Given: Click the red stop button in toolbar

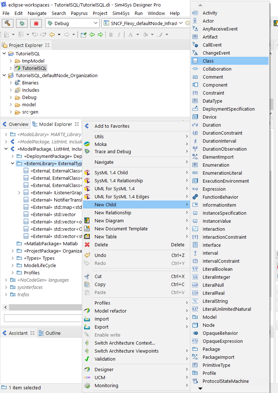Looking at the screenshot, I should (x=36, y=23).
